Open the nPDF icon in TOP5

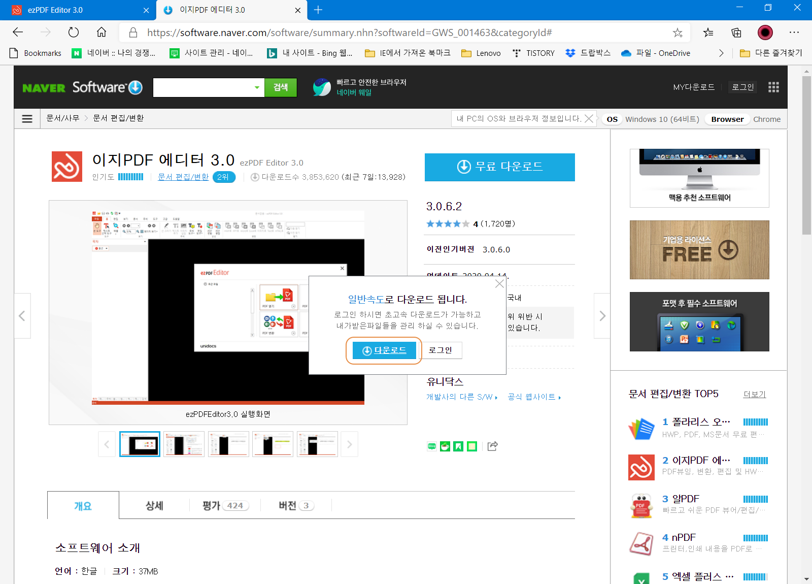tap(641, 544)
